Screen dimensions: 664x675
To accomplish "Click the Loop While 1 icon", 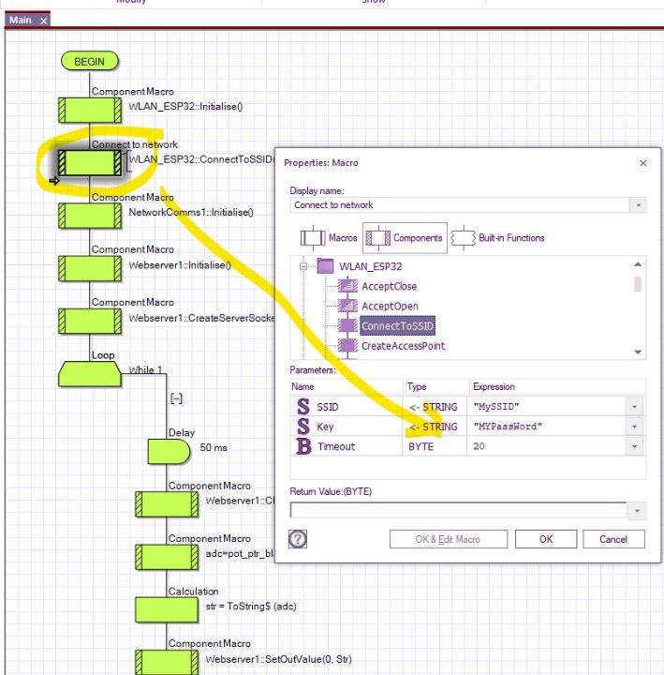I will [90, 374].
